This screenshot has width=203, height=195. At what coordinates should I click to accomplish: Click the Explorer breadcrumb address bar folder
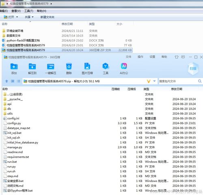3,4
